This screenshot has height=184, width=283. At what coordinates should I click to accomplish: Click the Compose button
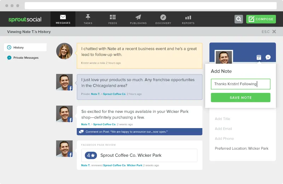[x=261, y=19]
